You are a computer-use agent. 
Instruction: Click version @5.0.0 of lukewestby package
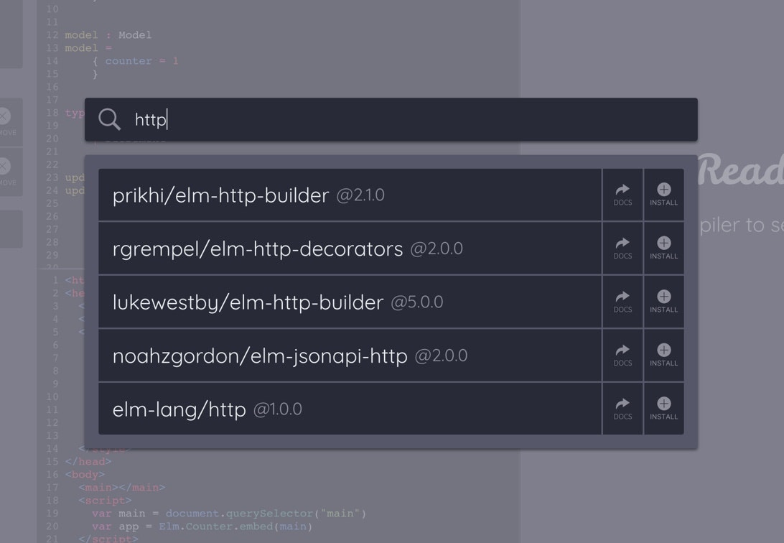pyautogui.click(x=417, y=302)
